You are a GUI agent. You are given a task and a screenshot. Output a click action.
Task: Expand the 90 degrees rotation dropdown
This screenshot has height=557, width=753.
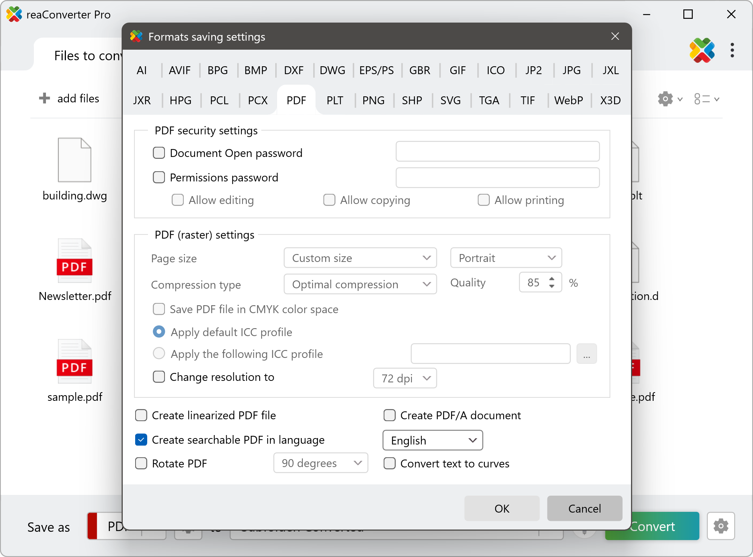pyautogui.click(x=321, y=463)
